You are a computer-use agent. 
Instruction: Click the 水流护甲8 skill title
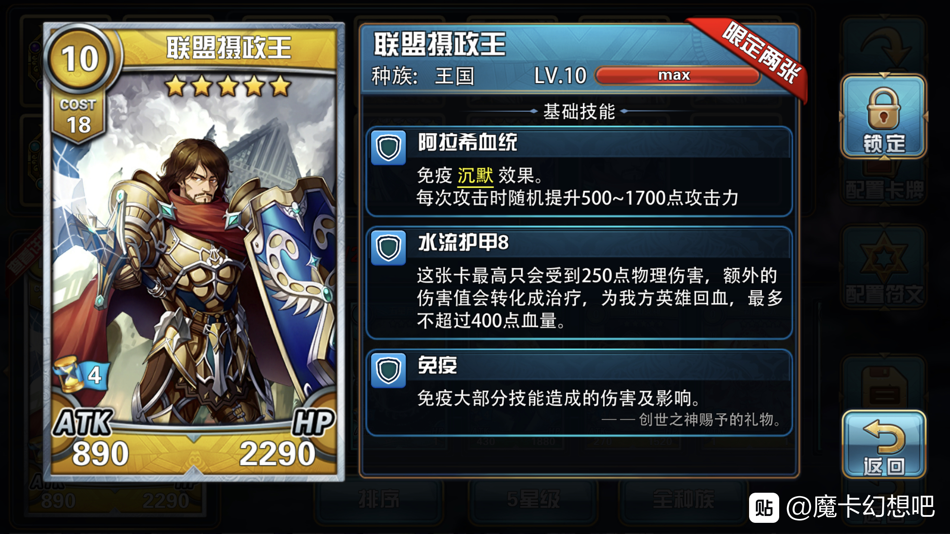coord(463,242)
